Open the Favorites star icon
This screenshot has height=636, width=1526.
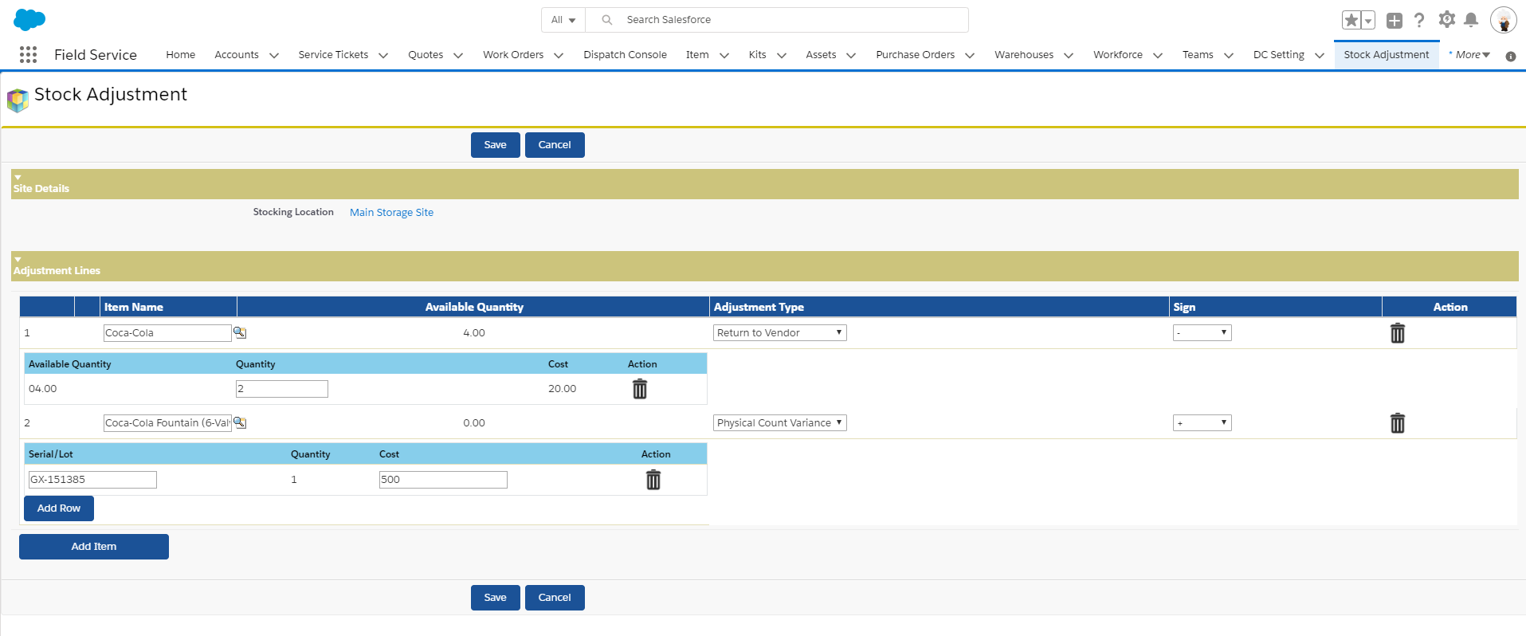(1351, 20)
